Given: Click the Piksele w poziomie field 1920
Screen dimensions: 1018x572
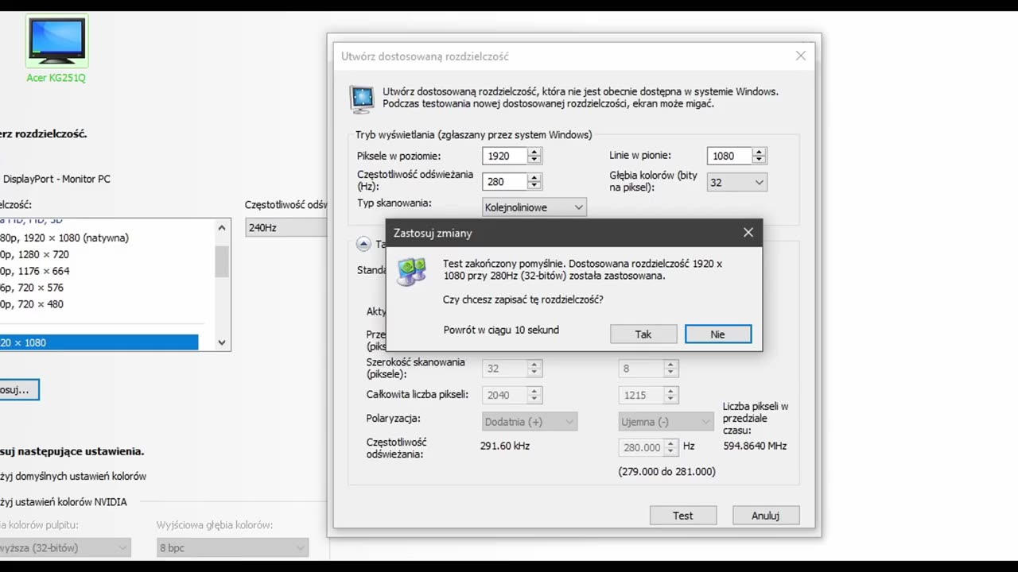Looking at the screenshot, I should coord(505,157).
